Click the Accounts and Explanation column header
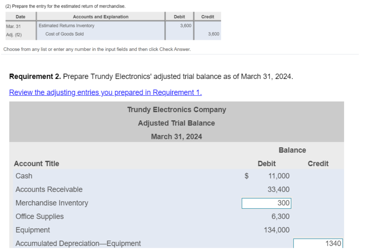The width and height of the screenshot is (366, 252). point(100,17)
